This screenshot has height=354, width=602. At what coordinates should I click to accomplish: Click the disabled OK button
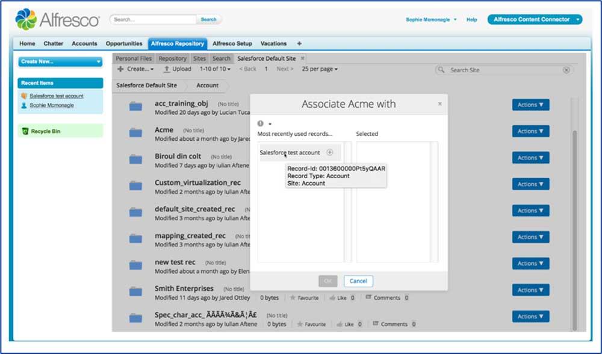328,281
